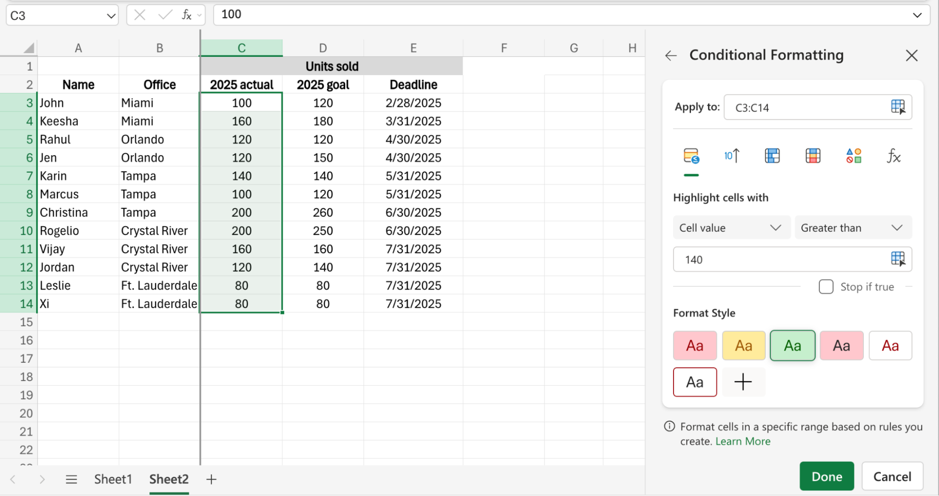Open the all sheets list menu

point(71,479)
